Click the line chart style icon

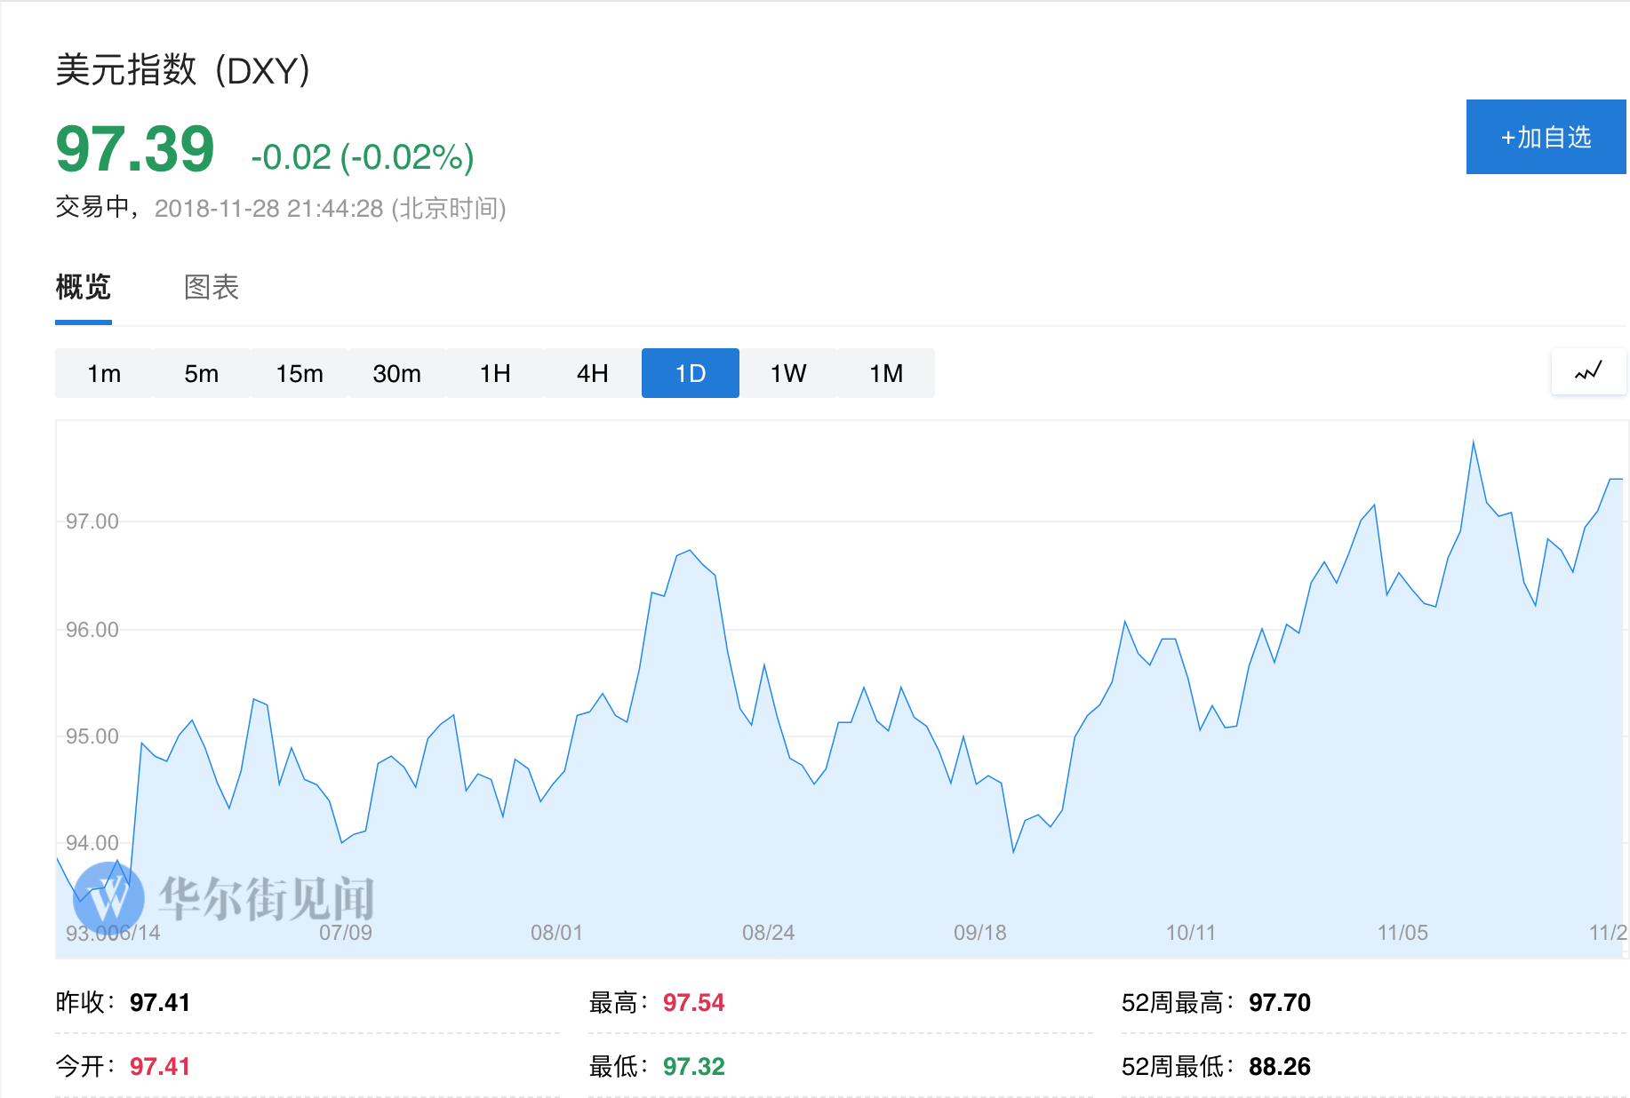[x=1588, y=371]
